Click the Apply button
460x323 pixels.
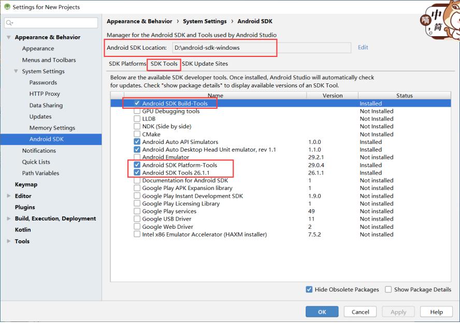[x=398, y=312]
